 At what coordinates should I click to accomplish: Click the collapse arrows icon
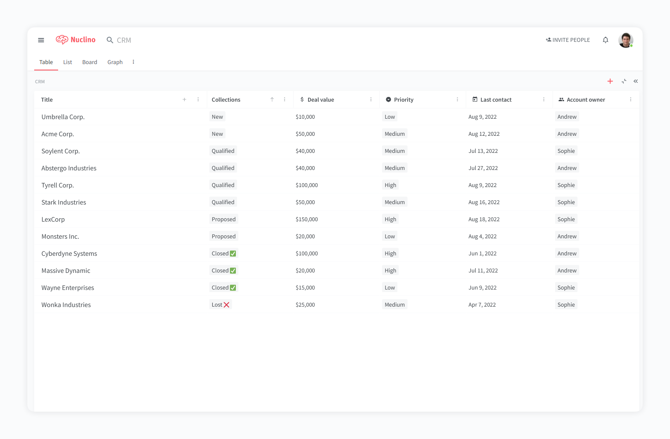click(x=624, y=81)
